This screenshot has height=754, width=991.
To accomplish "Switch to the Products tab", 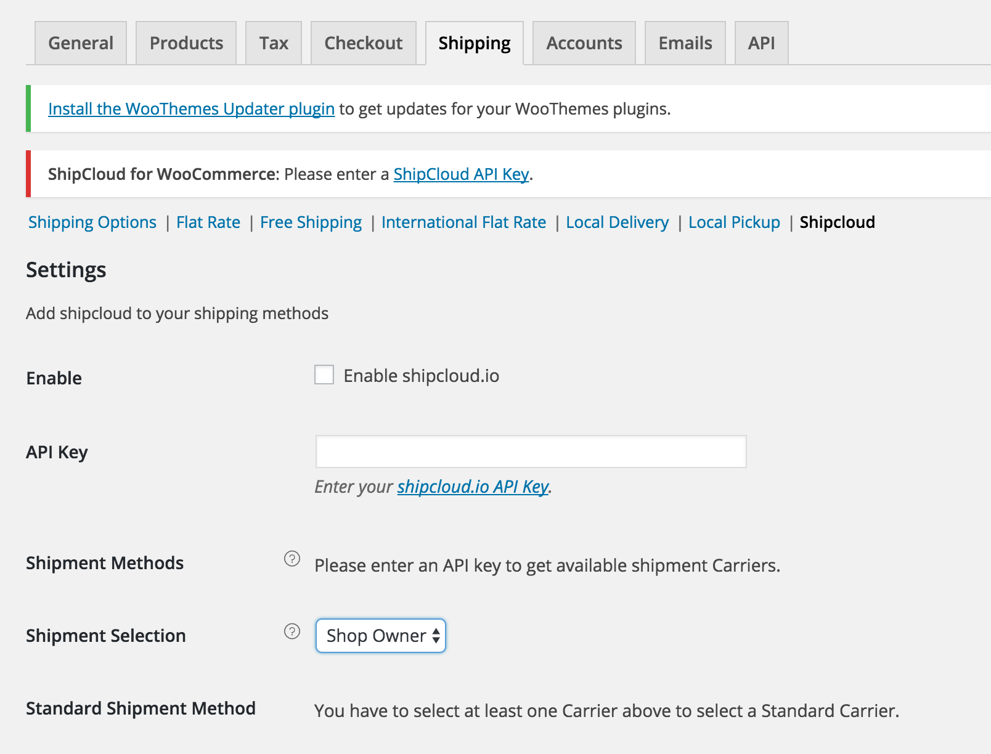I will (x=186, y=43).
